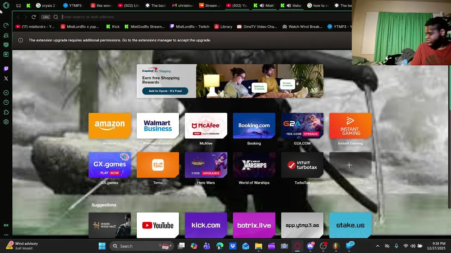Click the forward navigation arrow
The width and height of the screenshot is (451, 253).
coord(26,17)
